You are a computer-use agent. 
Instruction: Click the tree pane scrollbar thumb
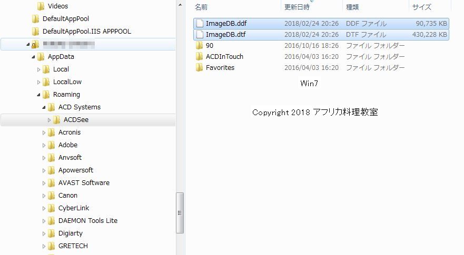[180, 213]
